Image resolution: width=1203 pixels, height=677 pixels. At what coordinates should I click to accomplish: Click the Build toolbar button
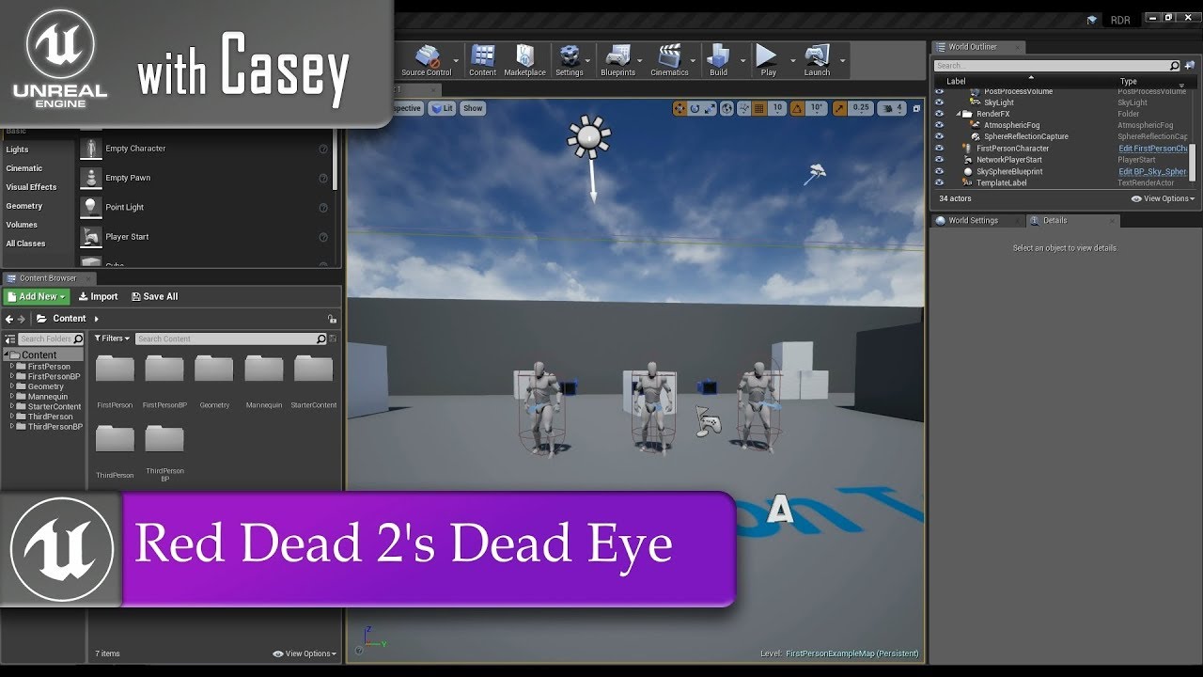click(718, 59)
